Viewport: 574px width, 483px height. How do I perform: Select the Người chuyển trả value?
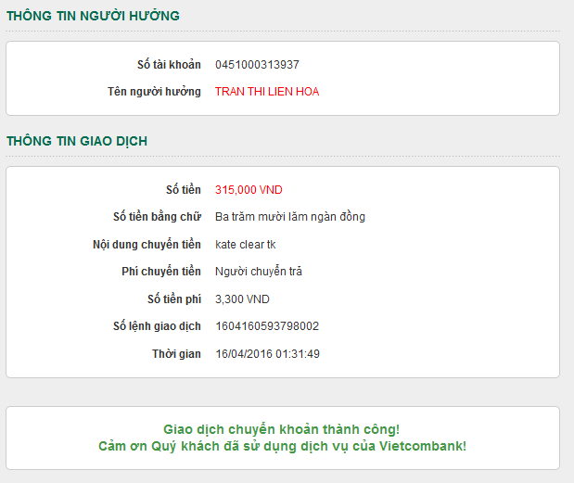pyautogui.click(x=259, y=272)
